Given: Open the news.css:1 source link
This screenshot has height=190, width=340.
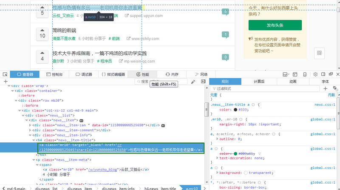Looking at the screenshot, I should (325, 105).
